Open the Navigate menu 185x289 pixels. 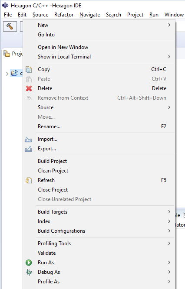pos(89,15)
